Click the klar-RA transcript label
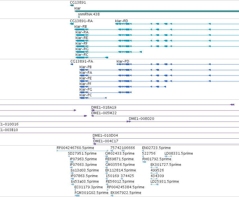Screen dimensions: 239x197 click(x=82, y=32)
